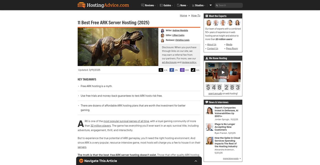Open the ad disclosure link
This screenshot has height=165, width=320.
[x=169, y=62]
